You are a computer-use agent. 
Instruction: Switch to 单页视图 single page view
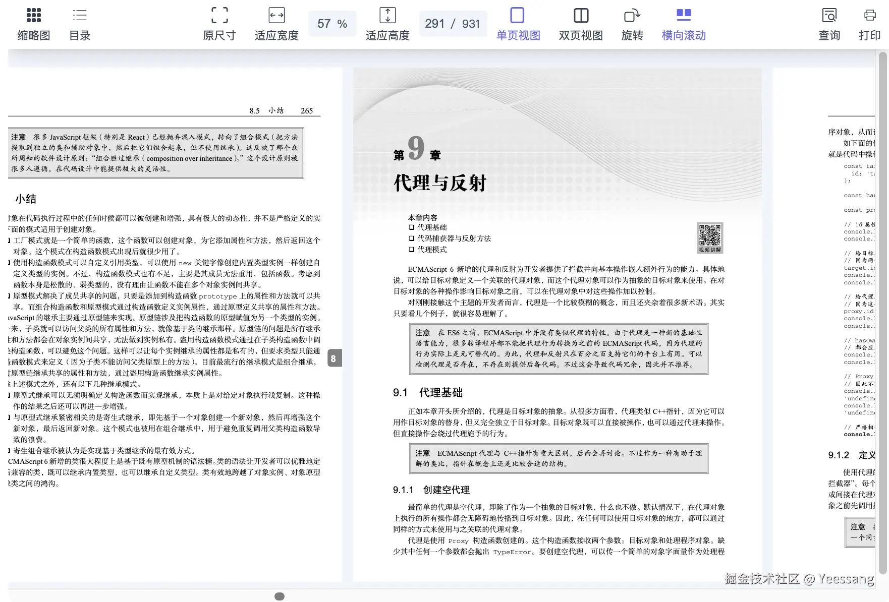tap(517, 23)
